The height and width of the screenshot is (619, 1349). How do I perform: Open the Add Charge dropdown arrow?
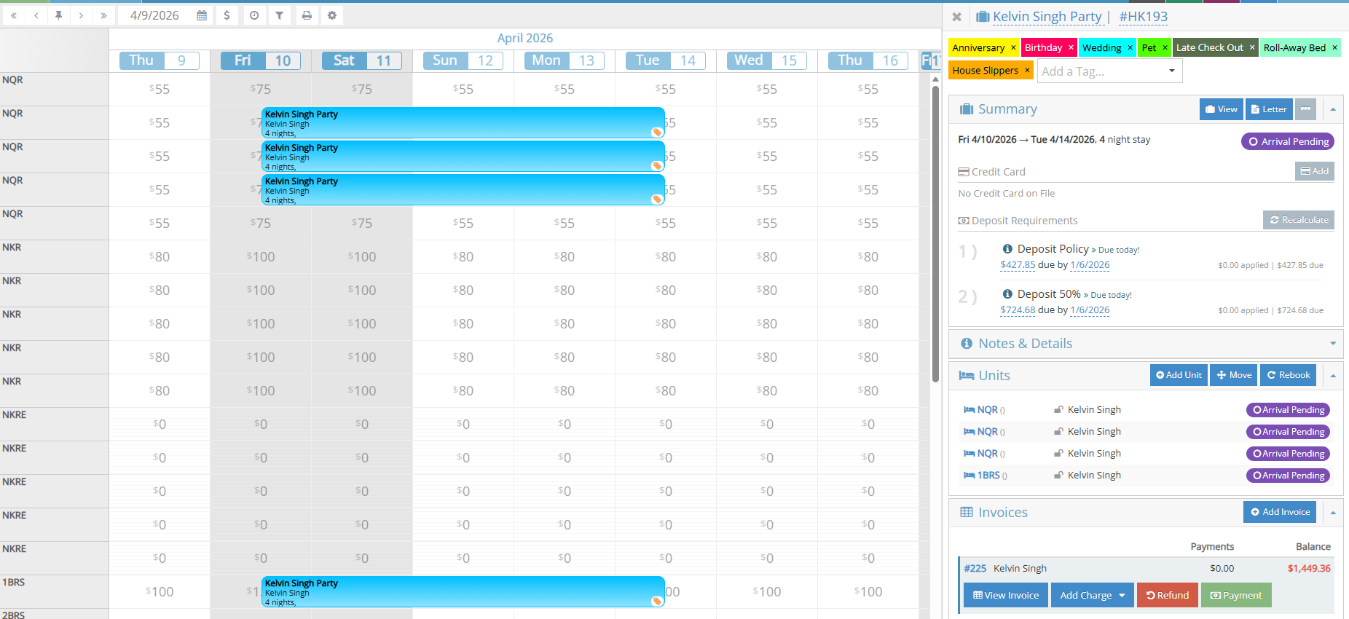1122,596
